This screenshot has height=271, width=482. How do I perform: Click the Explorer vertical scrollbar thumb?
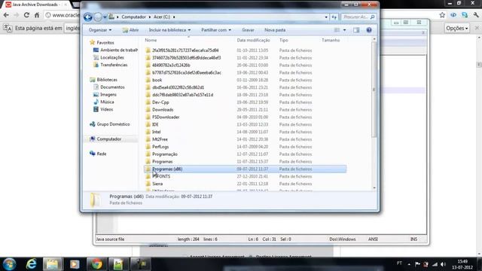click(374, 90)
